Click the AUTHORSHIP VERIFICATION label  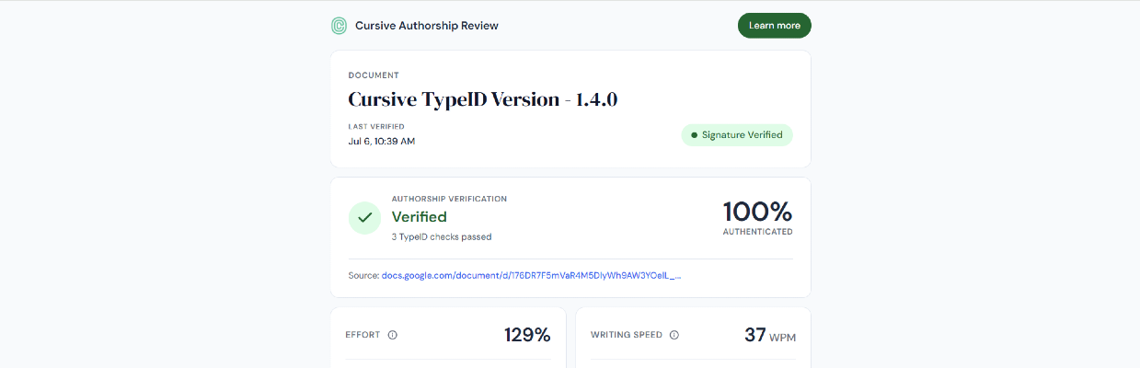[449, 199]
